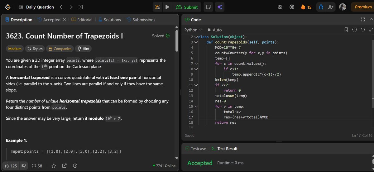Click the debugger icon beside the Run button
Viewport: 374px width, 172px height.
point(158,7)
